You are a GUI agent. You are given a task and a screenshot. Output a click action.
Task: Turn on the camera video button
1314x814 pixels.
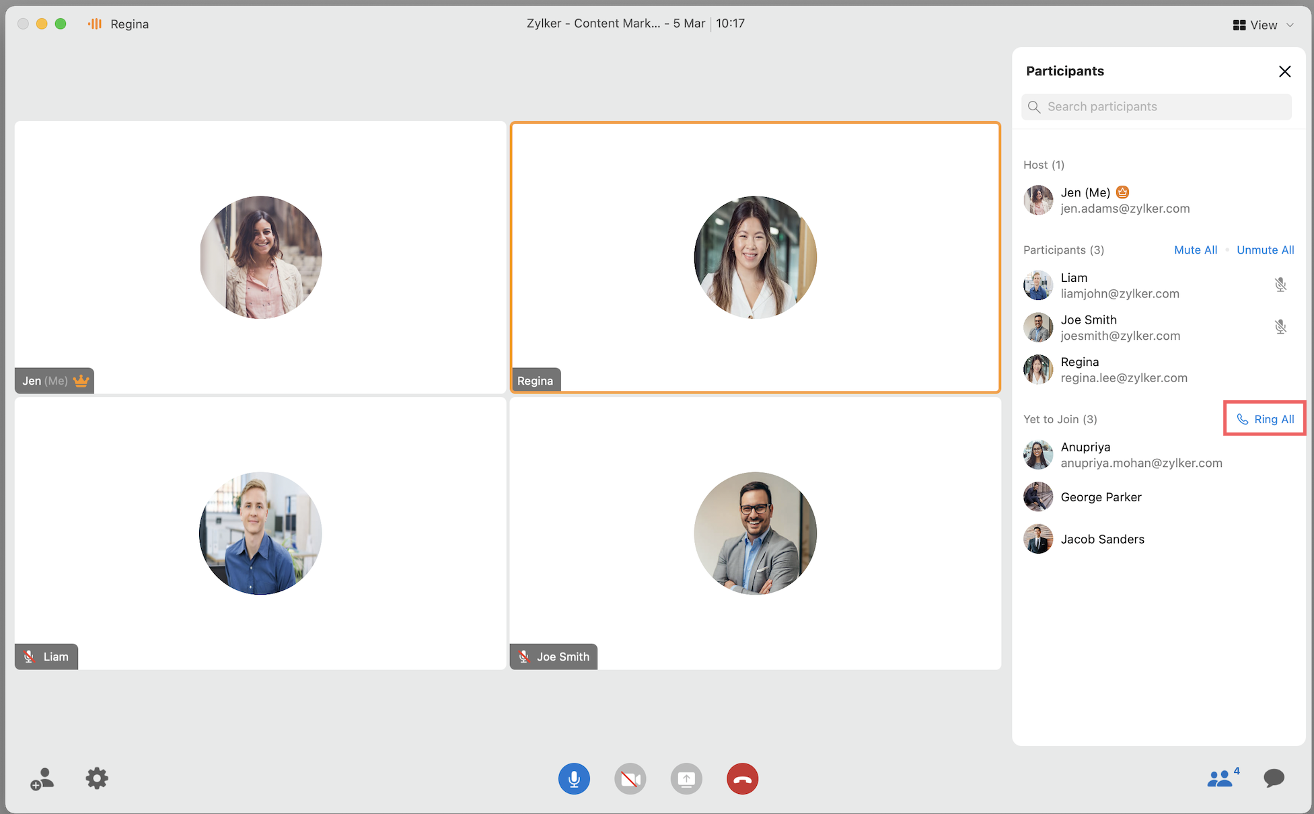click(x=630, y=779)
